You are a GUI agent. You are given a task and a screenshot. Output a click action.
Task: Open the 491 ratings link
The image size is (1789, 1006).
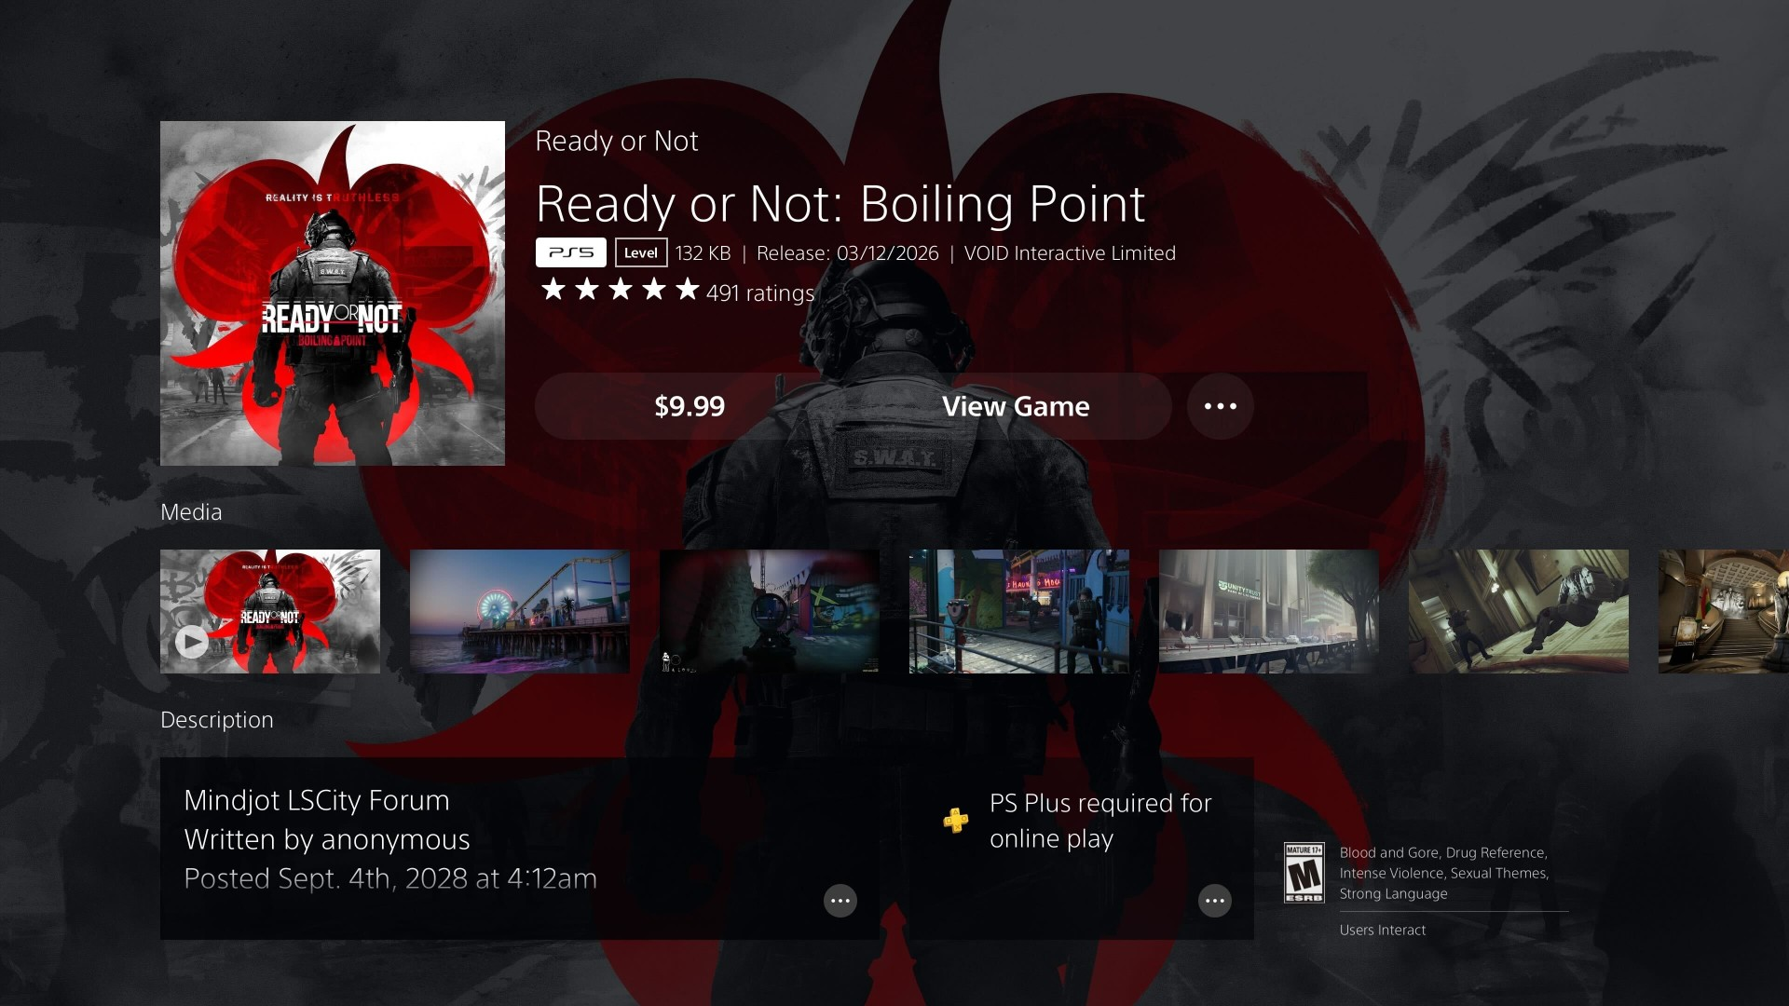click(760, 293)
